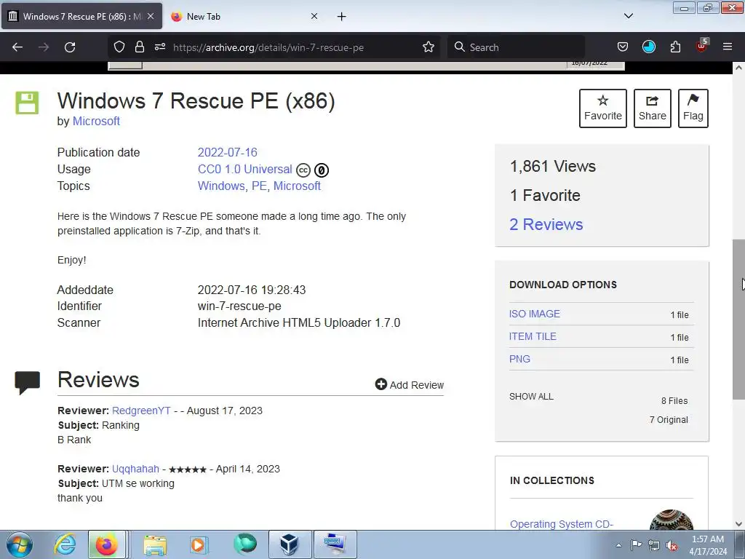Launch Windows Media Player from taskbar
This screenshot has height=559, width=745.
point(199,544)
